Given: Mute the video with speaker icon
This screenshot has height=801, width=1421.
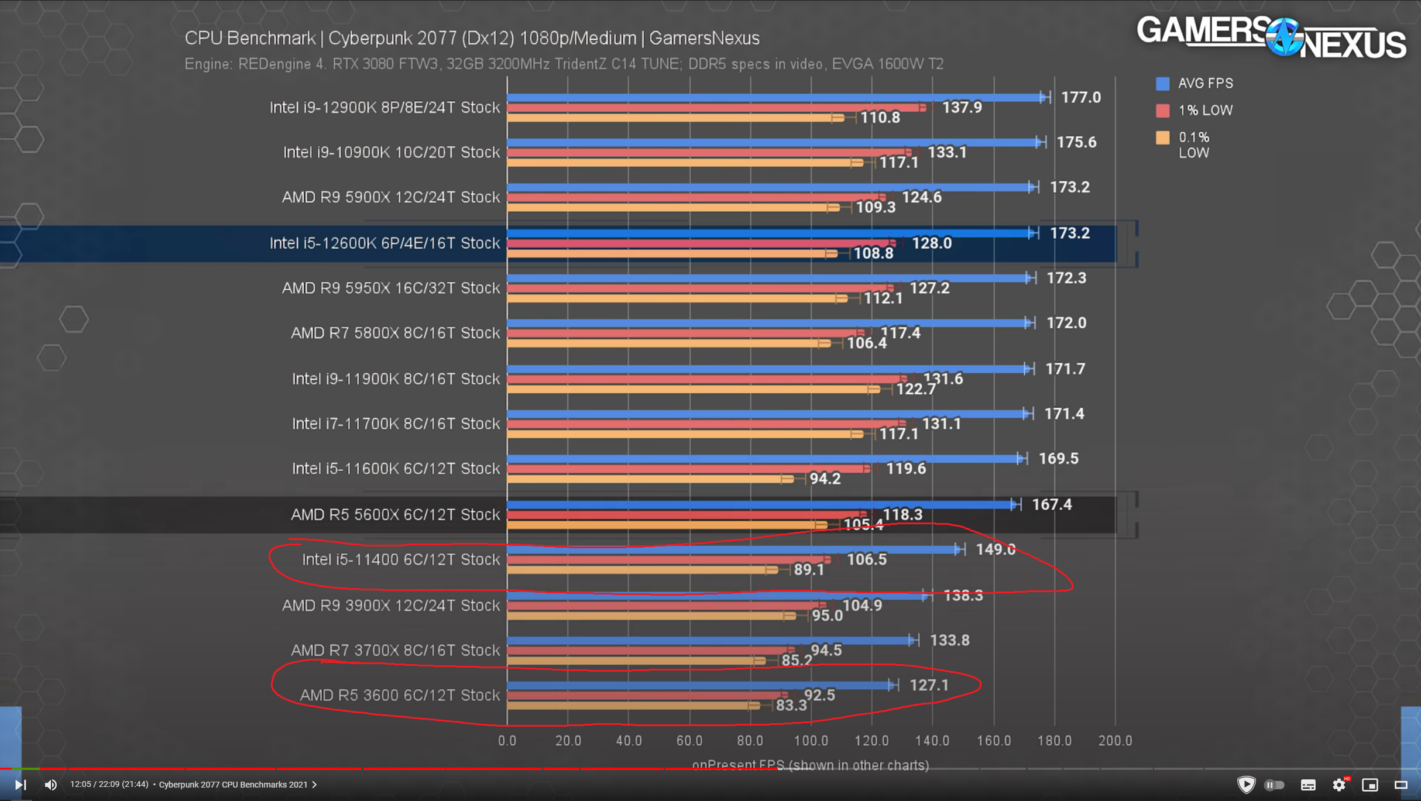Looking at the screenshot, I should click(x=51, y=785).
